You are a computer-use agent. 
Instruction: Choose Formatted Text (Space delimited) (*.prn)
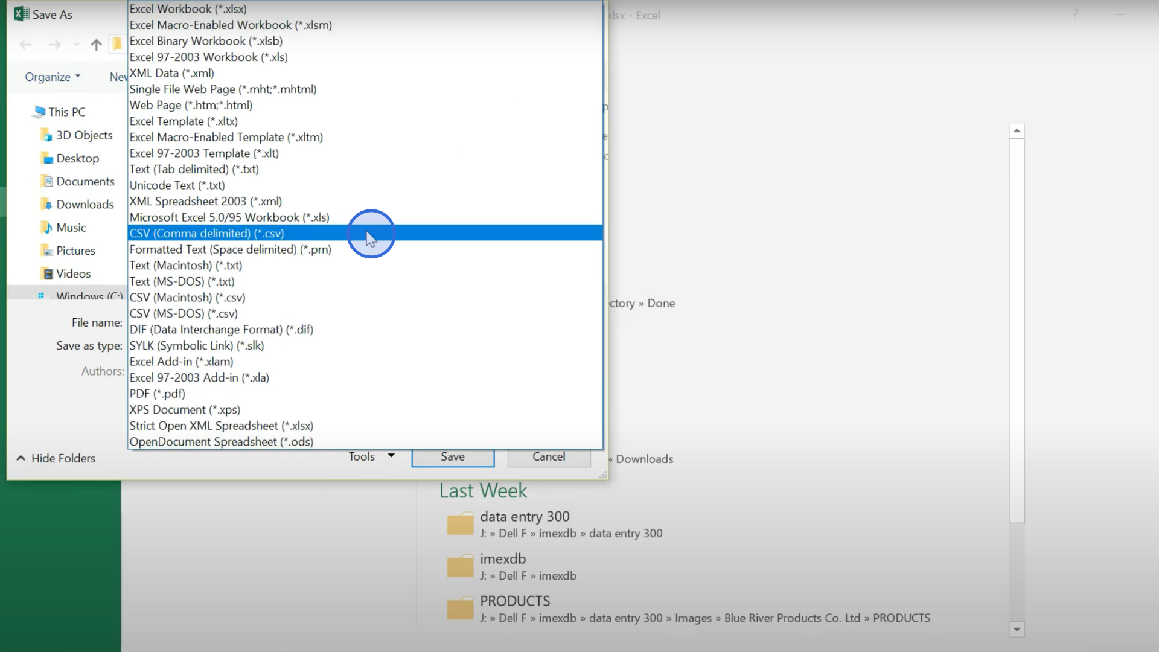click(x=365, y=249)
